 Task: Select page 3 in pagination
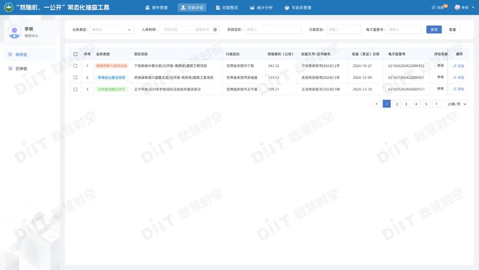click(x=406, y=104)
